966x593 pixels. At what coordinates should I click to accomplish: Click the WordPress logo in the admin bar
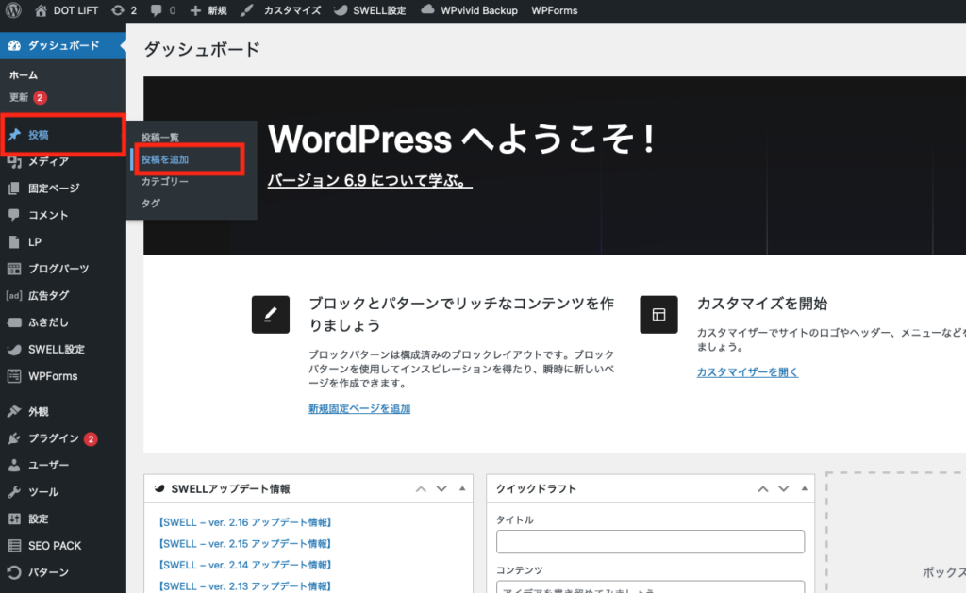(11, 10)
